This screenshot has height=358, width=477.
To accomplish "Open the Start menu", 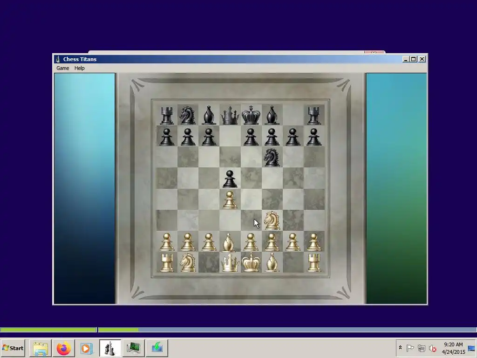I will (x=13, y=348).
